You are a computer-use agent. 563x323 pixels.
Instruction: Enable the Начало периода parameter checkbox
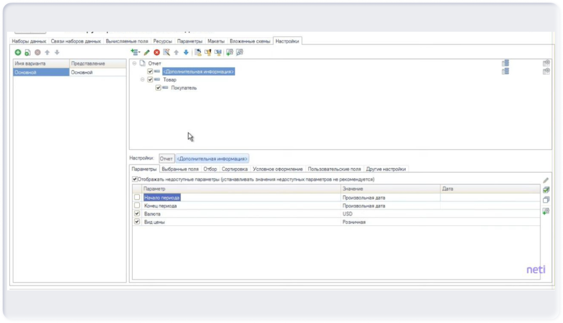pyautogui.click(x=137, y=198)
